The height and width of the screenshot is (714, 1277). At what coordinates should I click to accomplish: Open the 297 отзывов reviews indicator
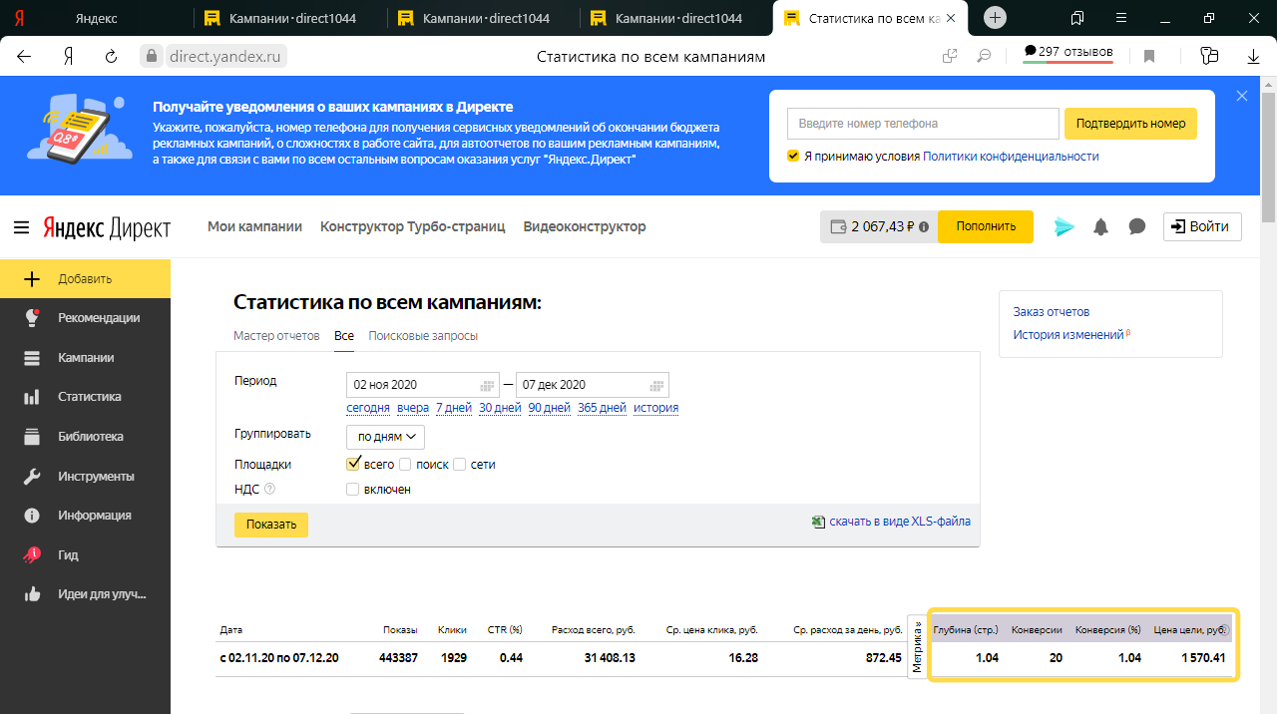[1067, 52]
